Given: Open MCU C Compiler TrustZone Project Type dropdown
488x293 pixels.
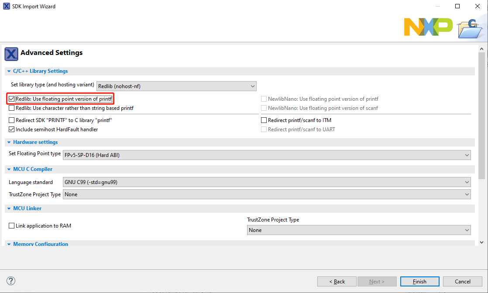Looking at the screenshot, I should (x=267, y=194).
